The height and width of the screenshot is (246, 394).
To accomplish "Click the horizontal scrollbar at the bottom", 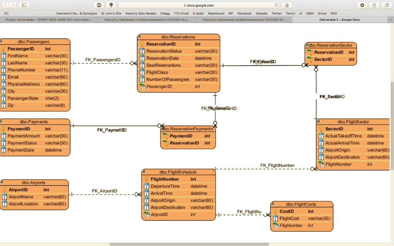I will coord(189,244).
